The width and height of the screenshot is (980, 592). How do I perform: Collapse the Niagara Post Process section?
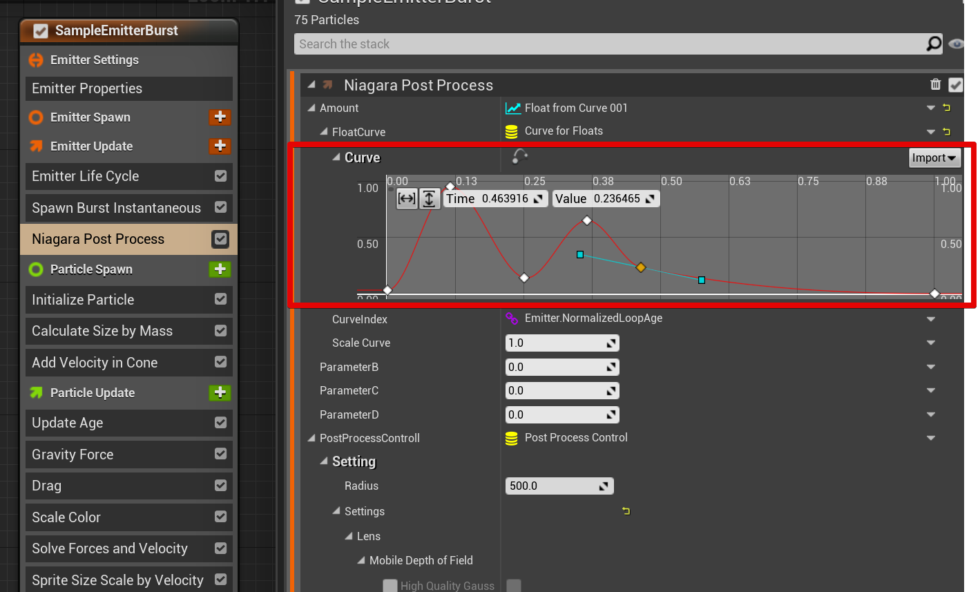(x=311, y=84)
